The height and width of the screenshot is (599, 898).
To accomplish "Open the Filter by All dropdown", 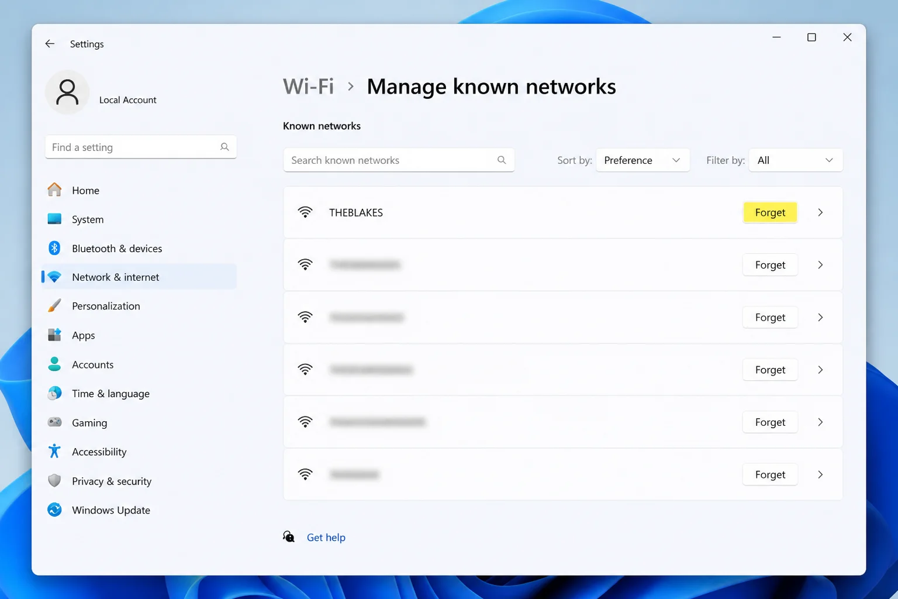I will coord(796,160).
